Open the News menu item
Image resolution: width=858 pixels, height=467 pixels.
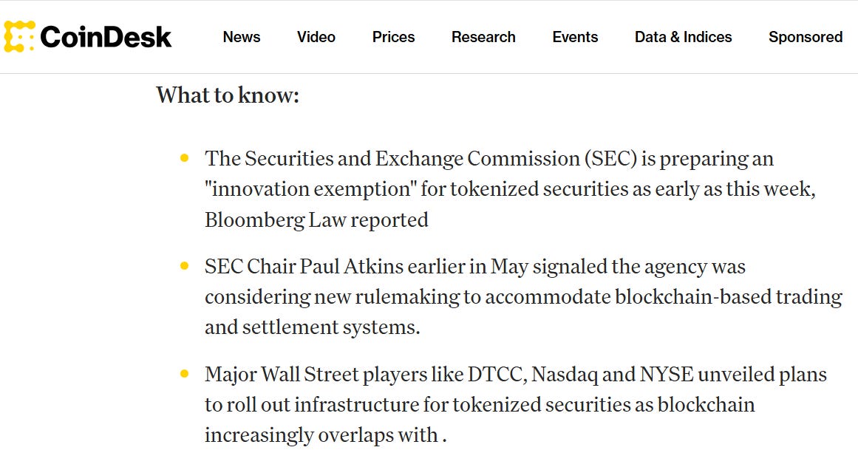point(242,37)
